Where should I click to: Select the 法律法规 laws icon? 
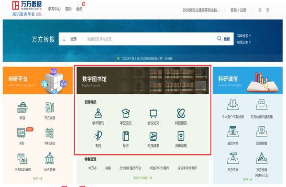point(181,136)
